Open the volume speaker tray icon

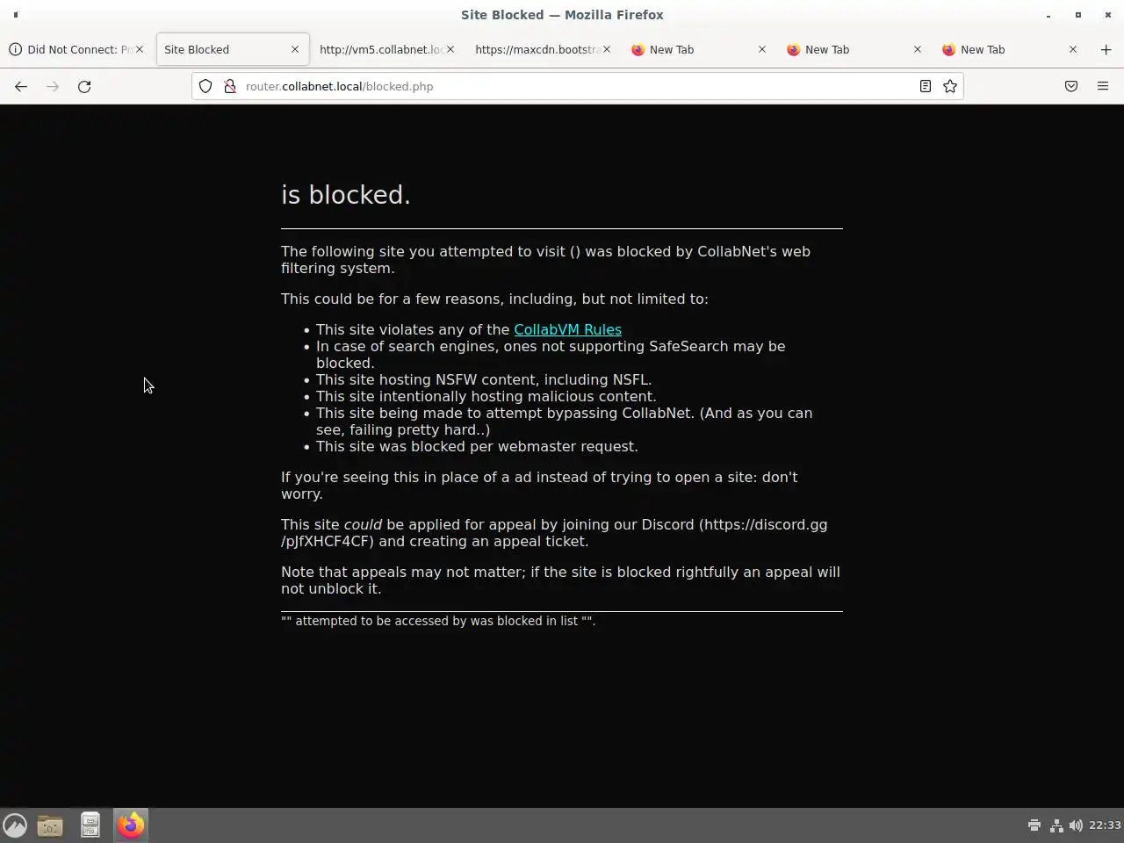pyautogui.click(x=1076, y=825)
